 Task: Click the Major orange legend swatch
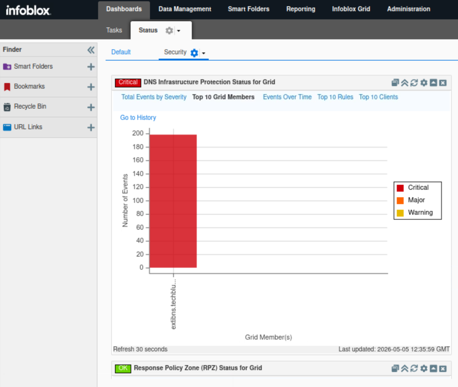[400, 200]
